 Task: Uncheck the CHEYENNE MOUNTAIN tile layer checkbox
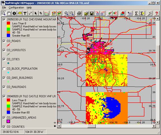[4, 19]
